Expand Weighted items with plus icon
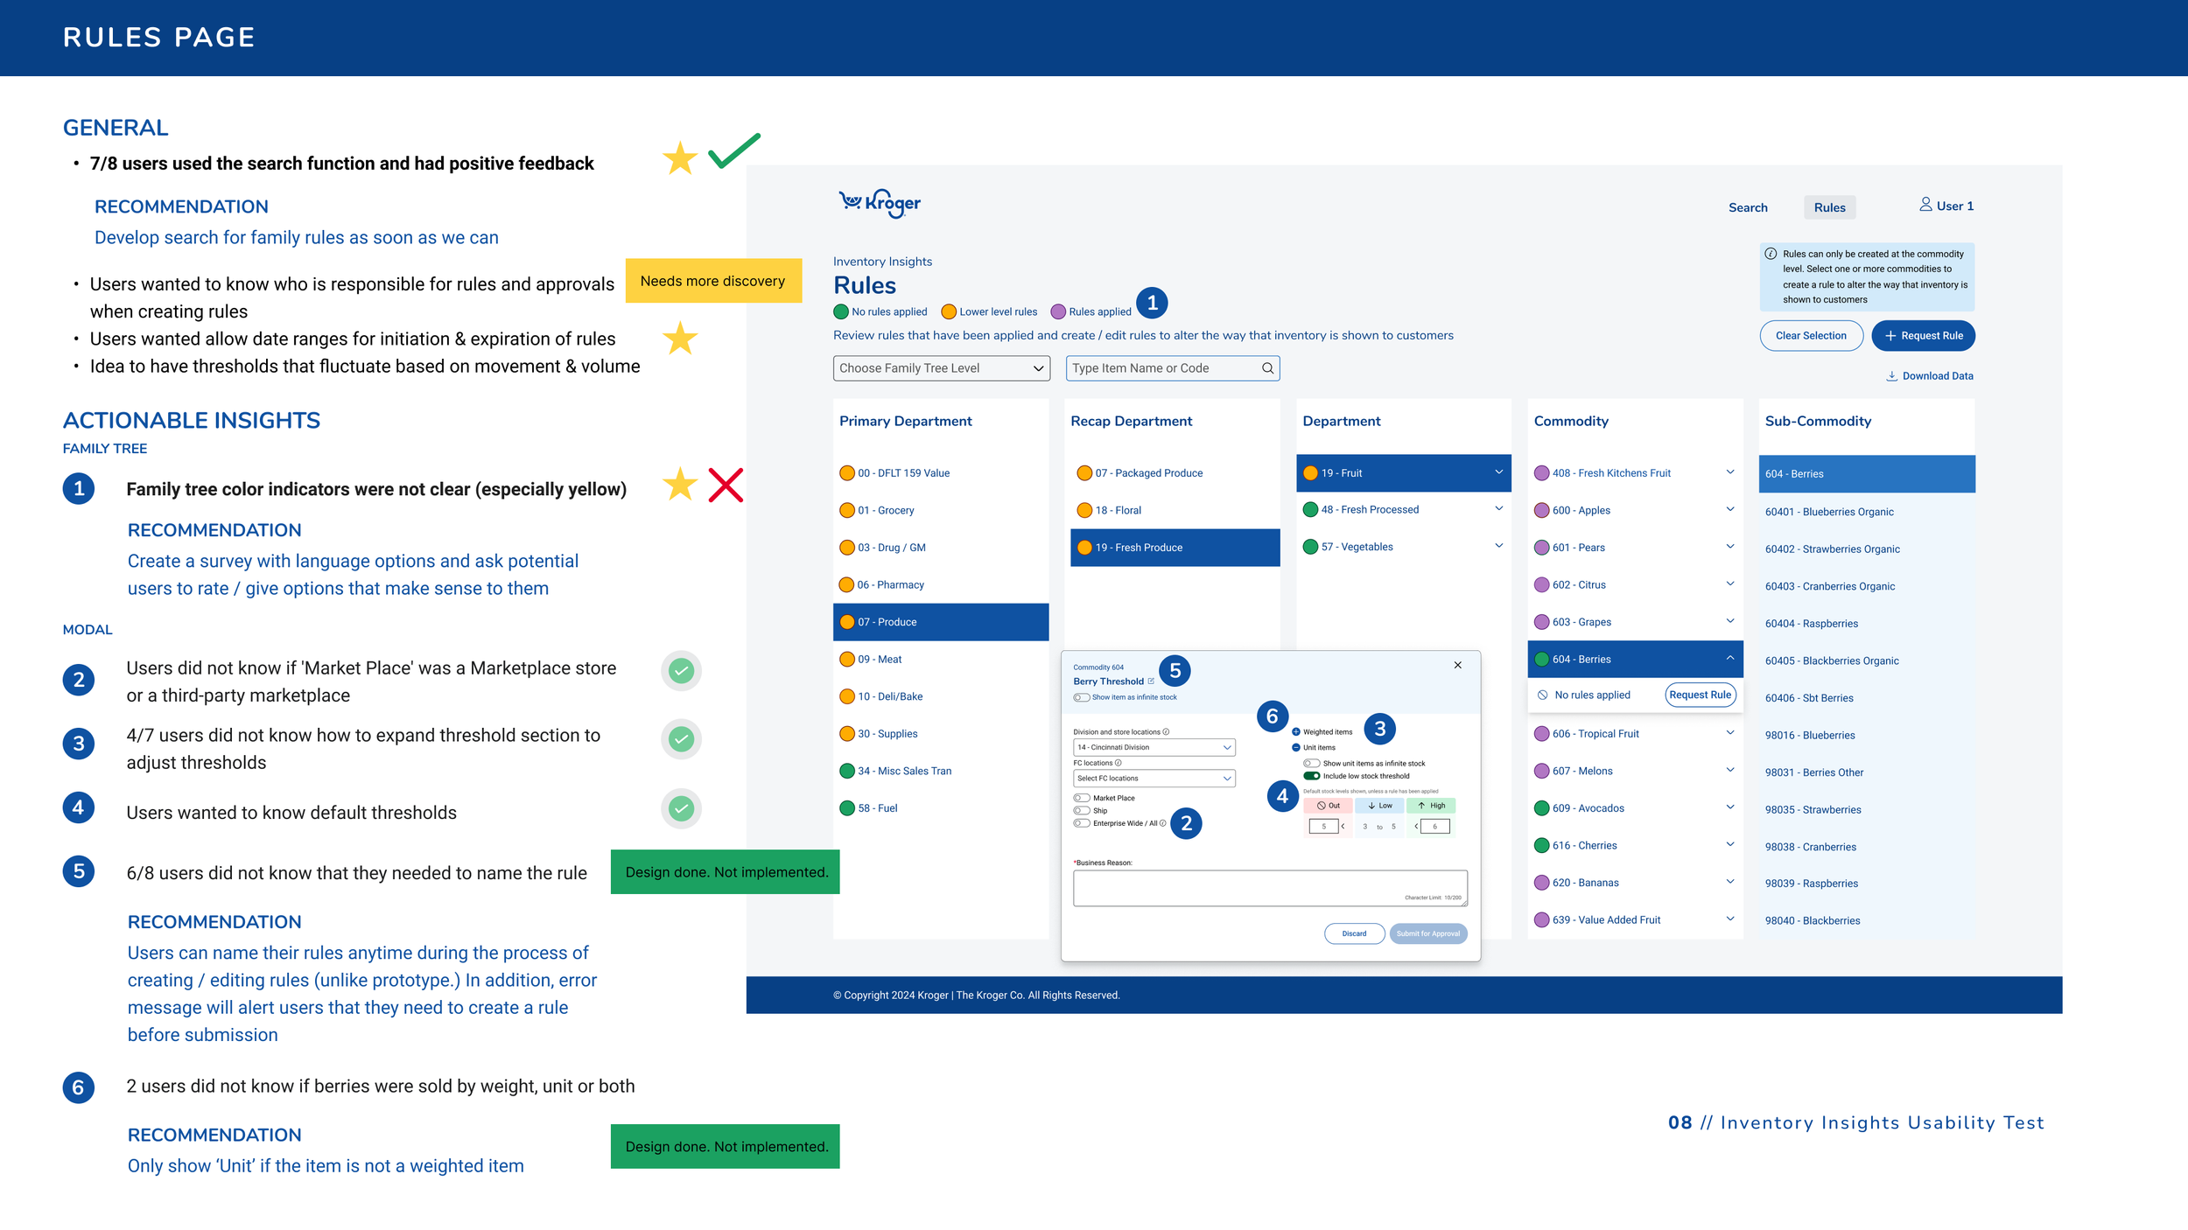Viewport: 2188px width, 1230px height. click(x=1296, y=732)
